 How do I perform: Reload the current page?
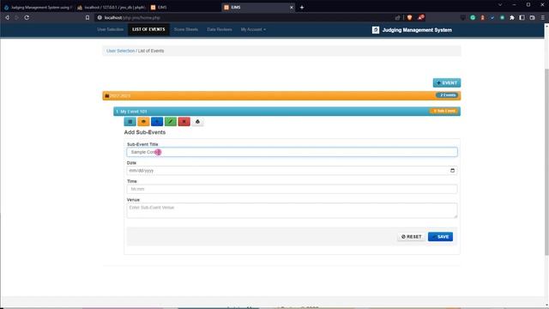pyautogui.click(x=27, y=17)
